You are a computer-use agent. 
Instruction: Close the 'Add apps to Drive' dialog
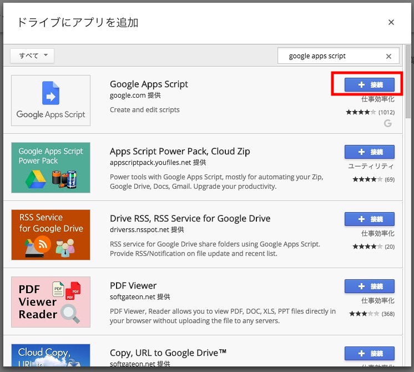[x=391, y=22]
